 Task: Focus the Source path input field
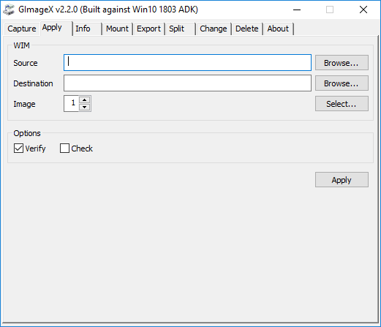pyautogui.click(x=187, y=63)
